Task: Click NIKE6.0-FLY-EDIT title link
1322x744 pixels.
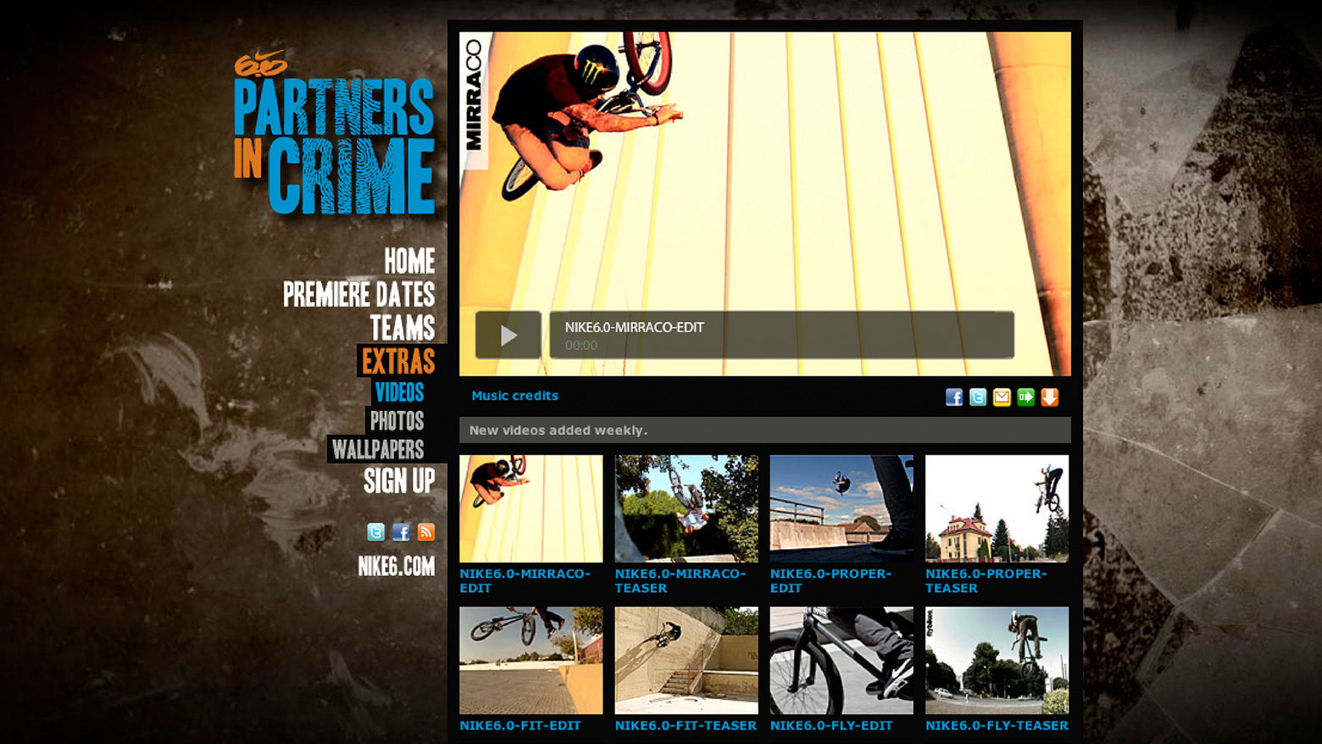Action: pyautogui.click(x=831, y=725)
